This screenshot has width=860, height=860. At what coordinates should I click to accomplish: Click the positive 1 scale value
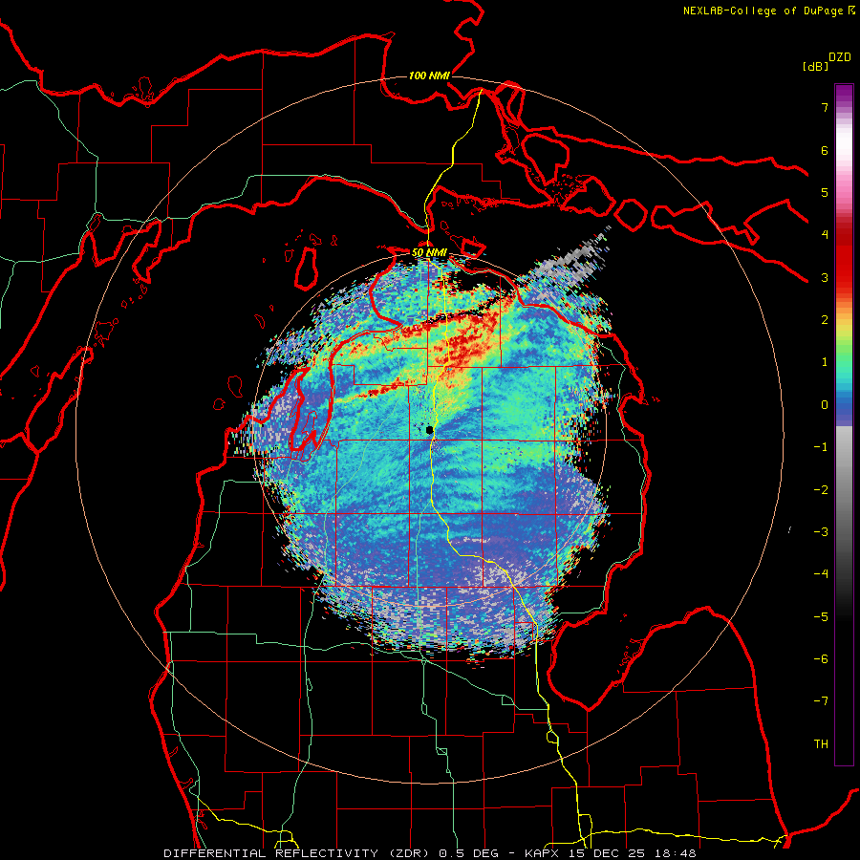pyautogui.click(x=825, y=361)
